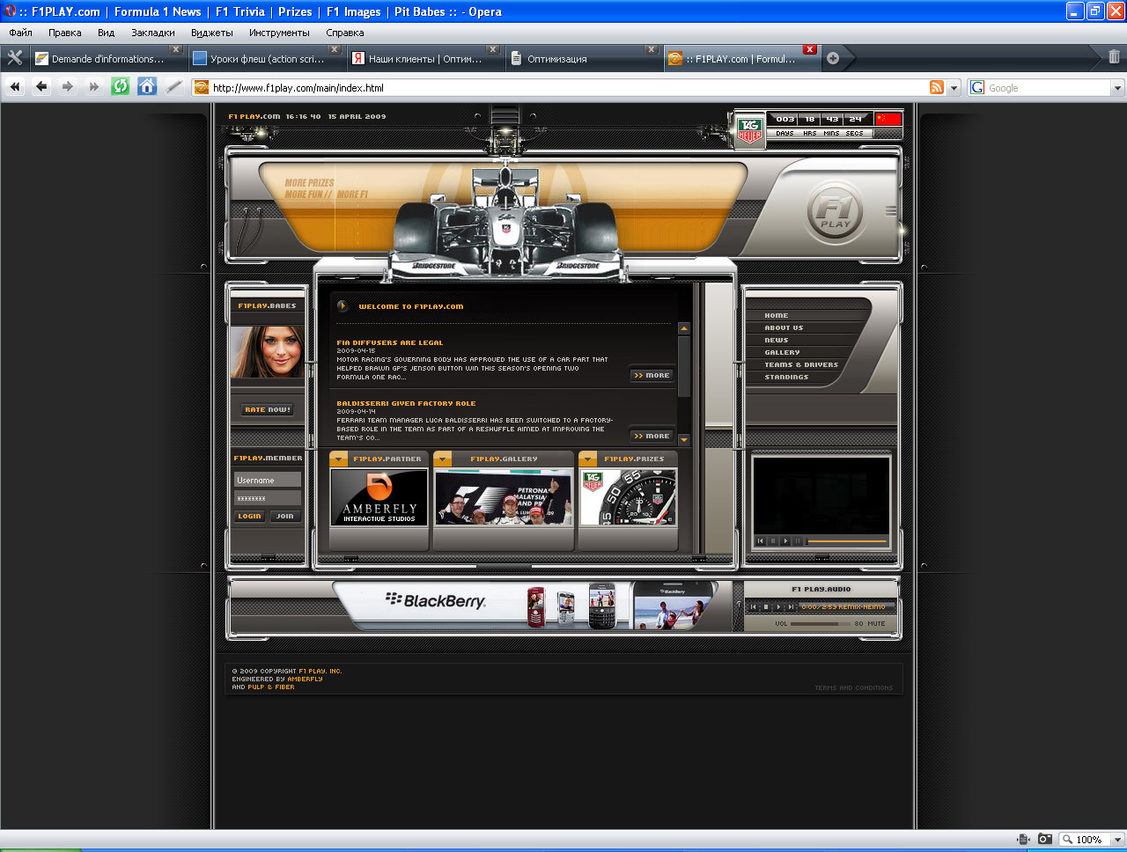Click the RATE NOW! button
Screen dimensions: 1127x852
tap(268, 409)
